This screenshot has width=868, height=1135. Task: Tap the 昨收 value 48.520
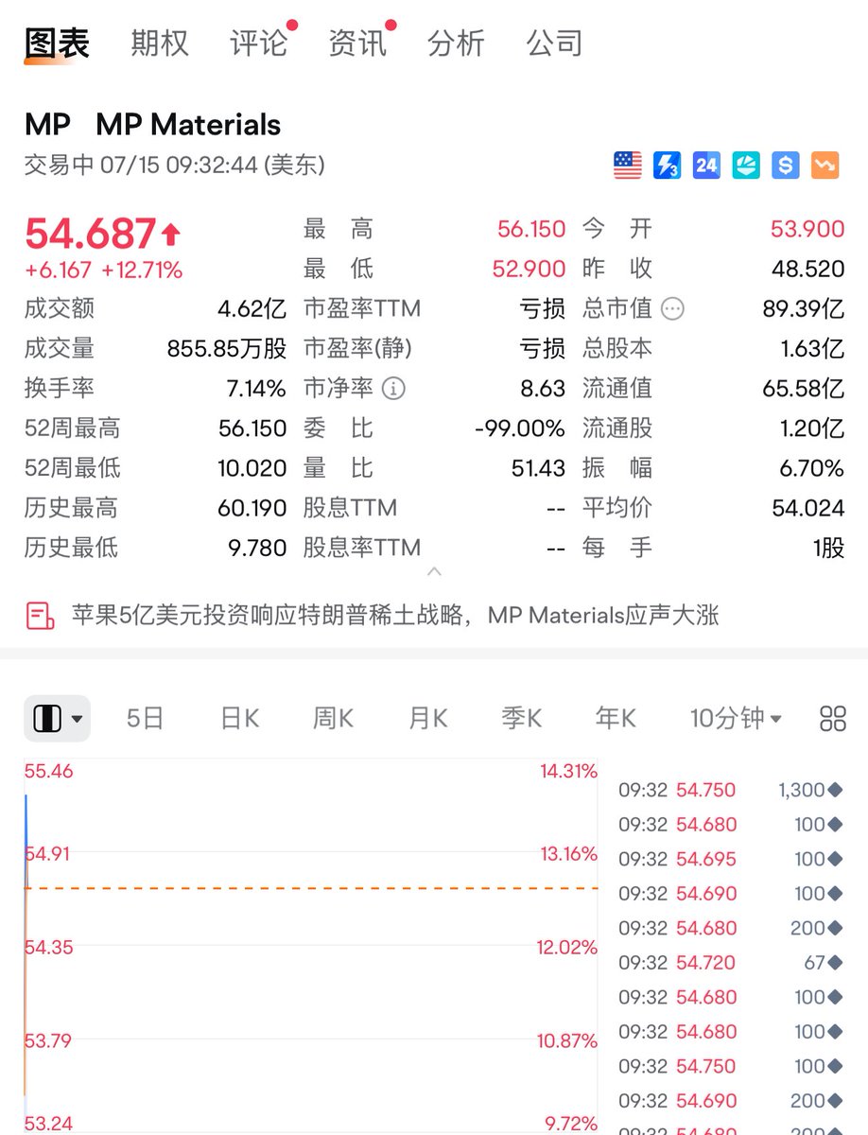coord(807,269)
